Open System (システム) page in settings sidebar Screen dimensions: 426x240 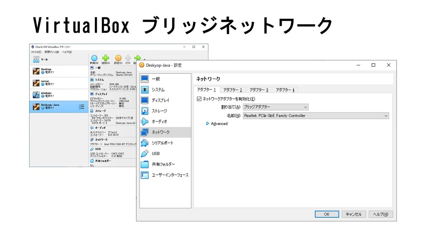pyautogui.click(x=165, y=90)
